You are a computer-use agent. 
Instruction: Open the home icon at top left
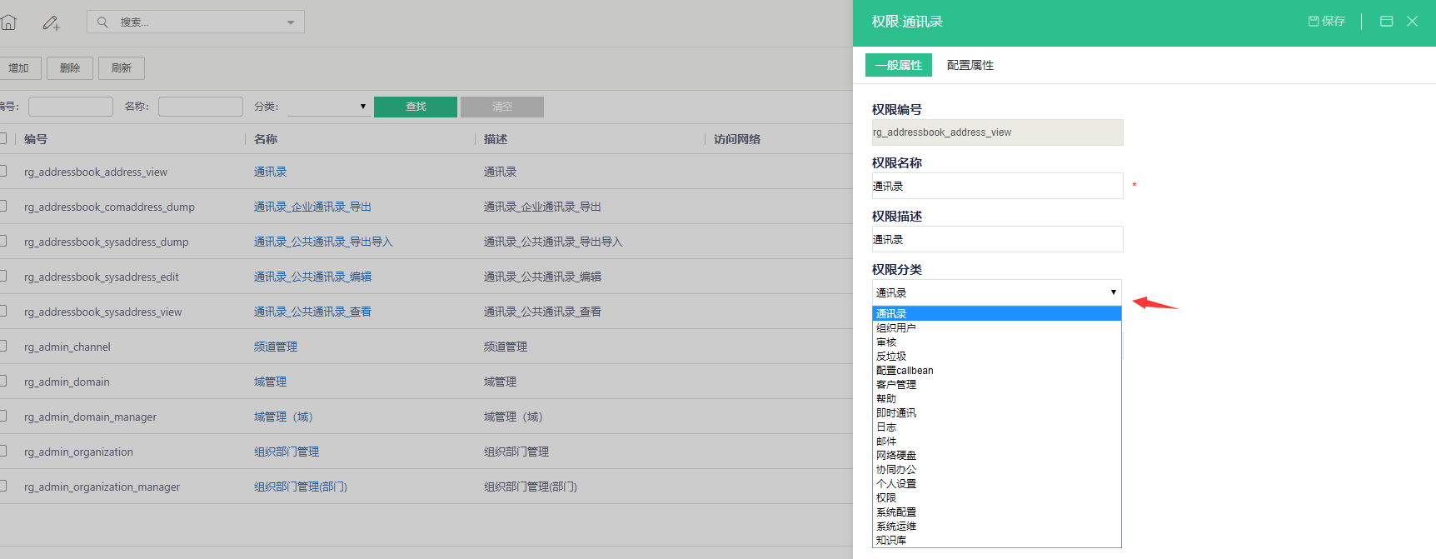(x=8, y=22)
